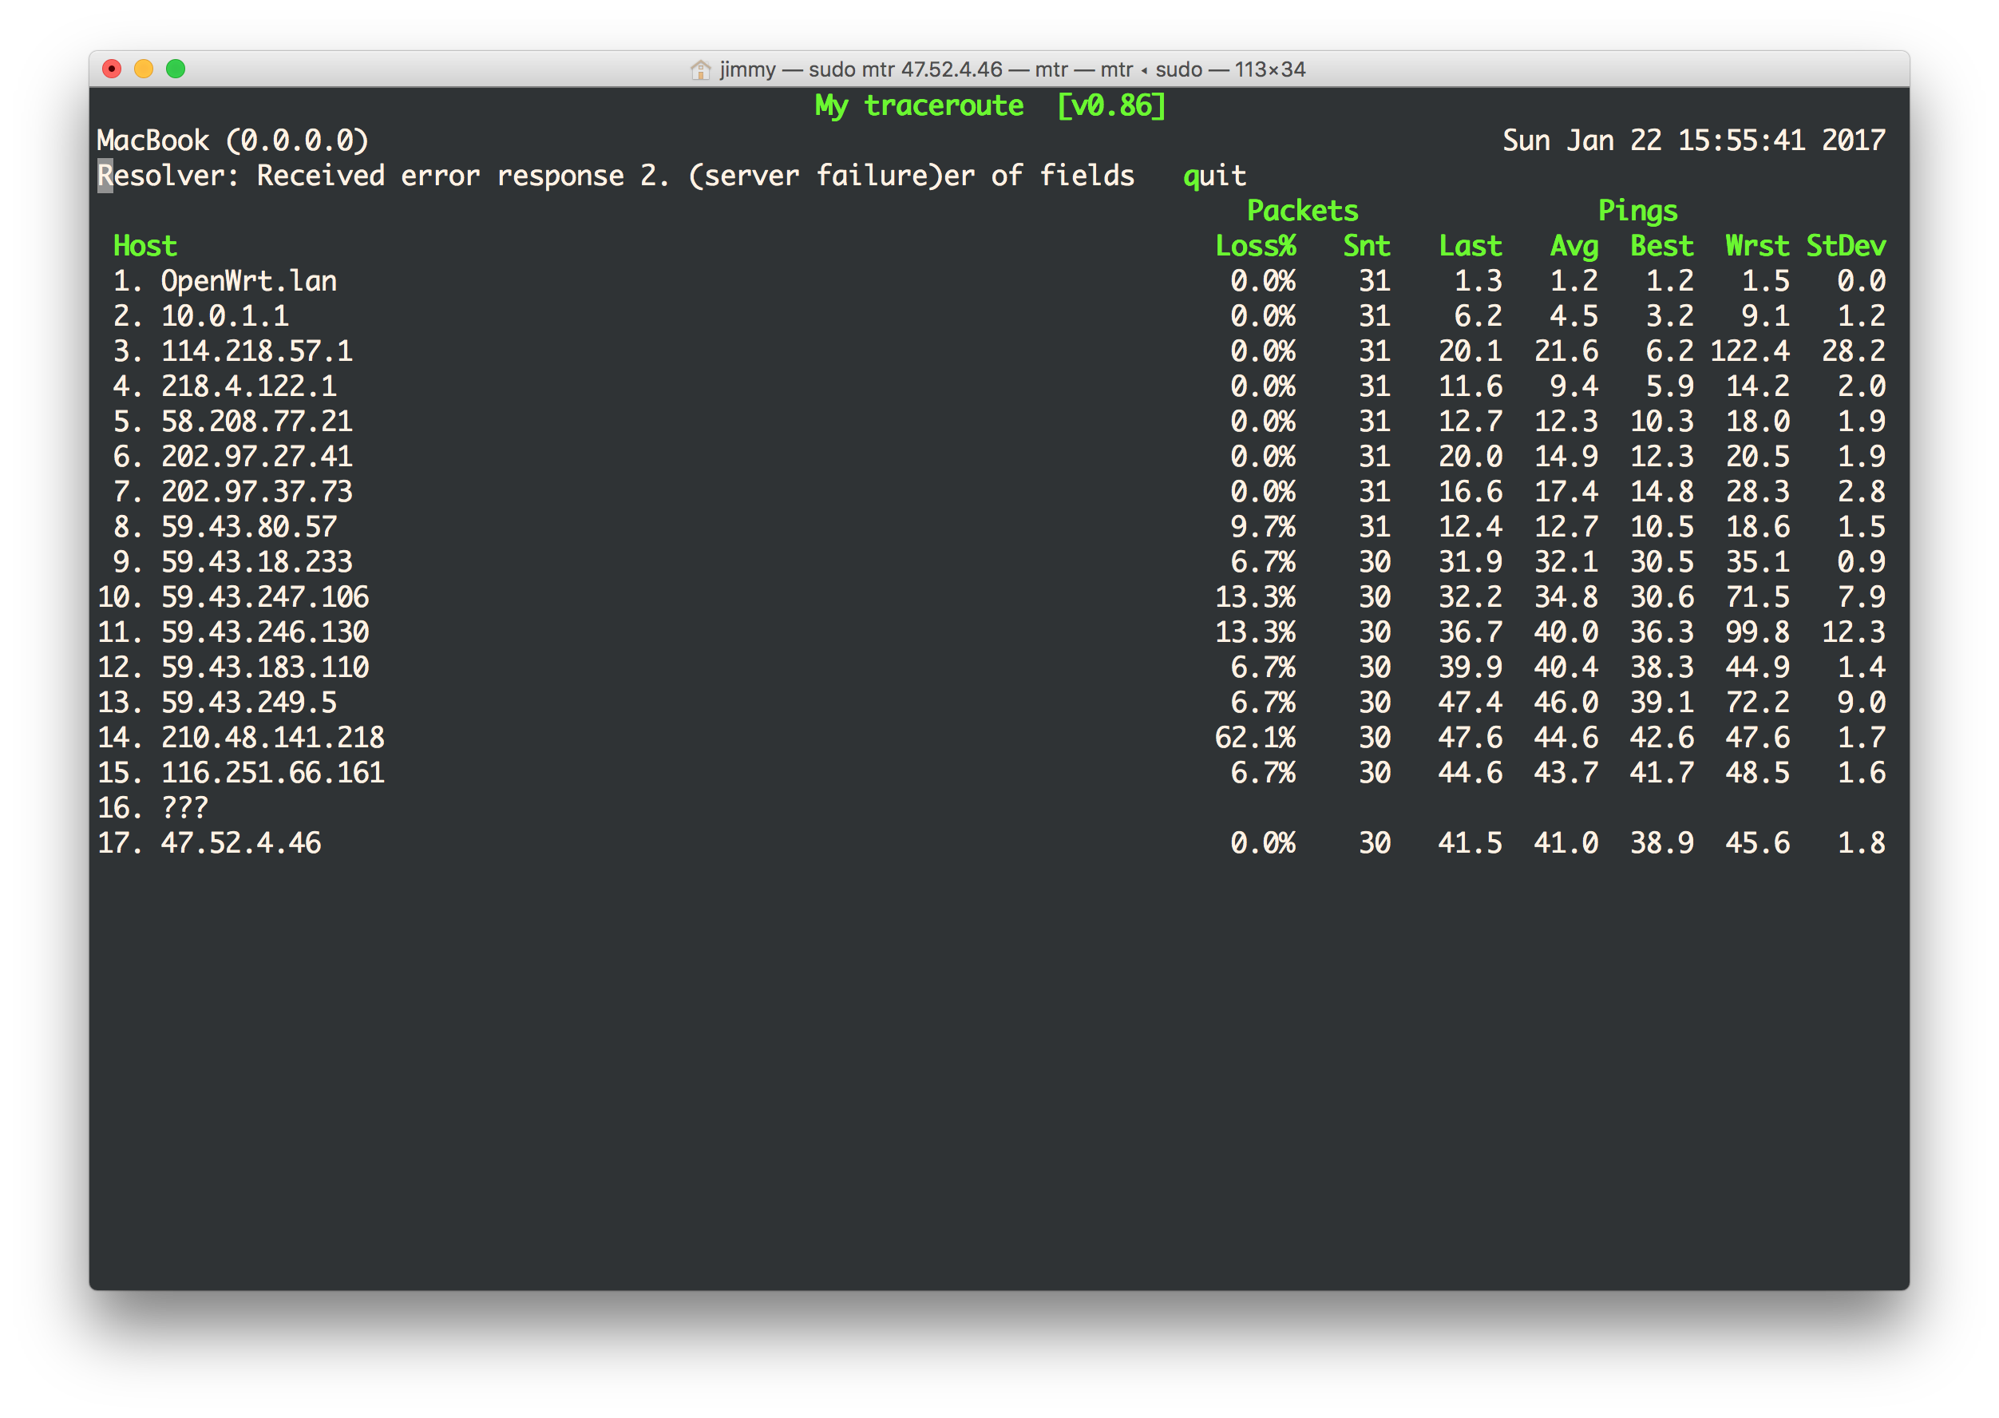Select the OpenWrt.lan hop row
1999x1418 pixels.
[x=248, y=281]
